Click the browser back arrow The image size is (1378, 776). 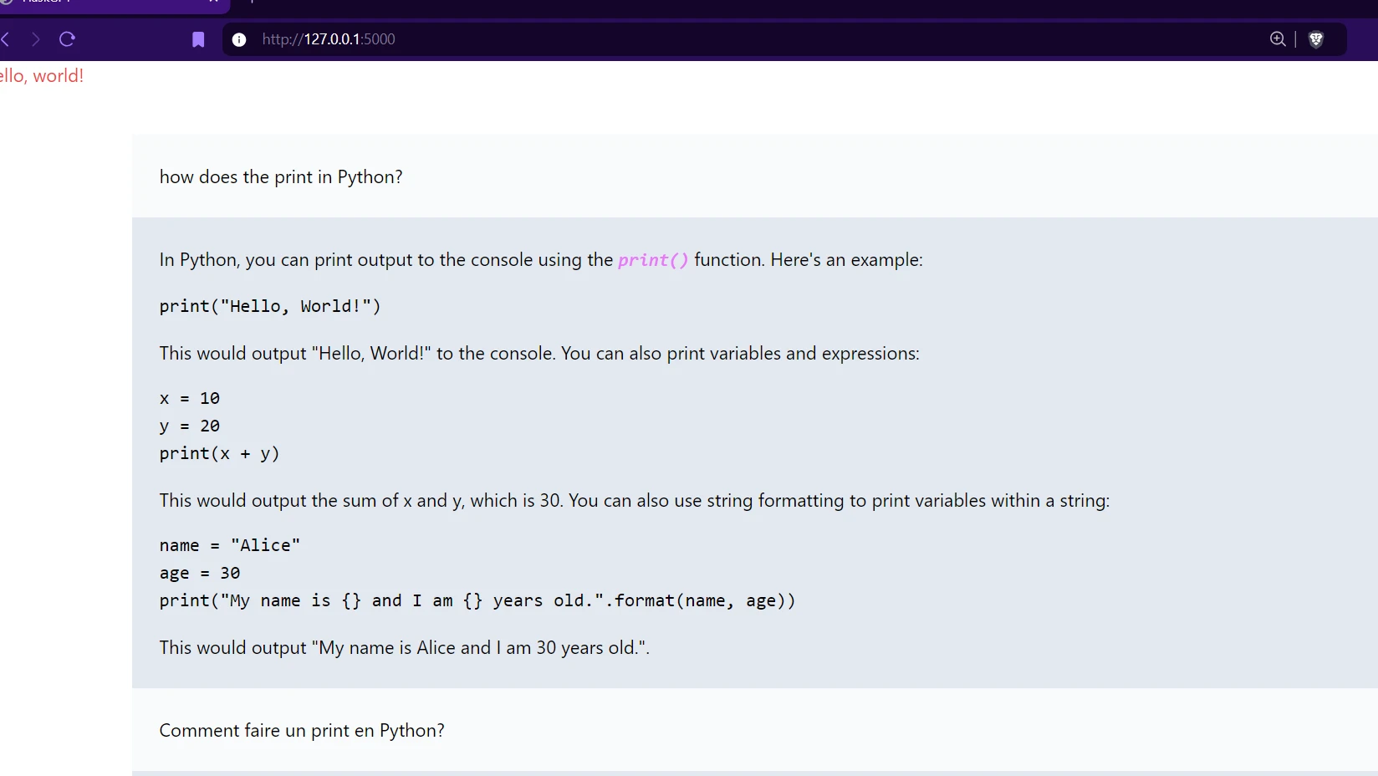coord(6,39)
